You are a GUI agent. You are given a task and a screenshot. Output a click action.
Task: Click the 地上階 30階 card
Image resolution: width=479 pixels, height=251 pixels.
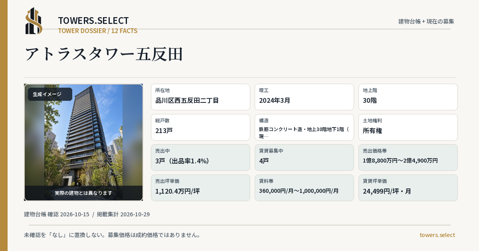408,97
